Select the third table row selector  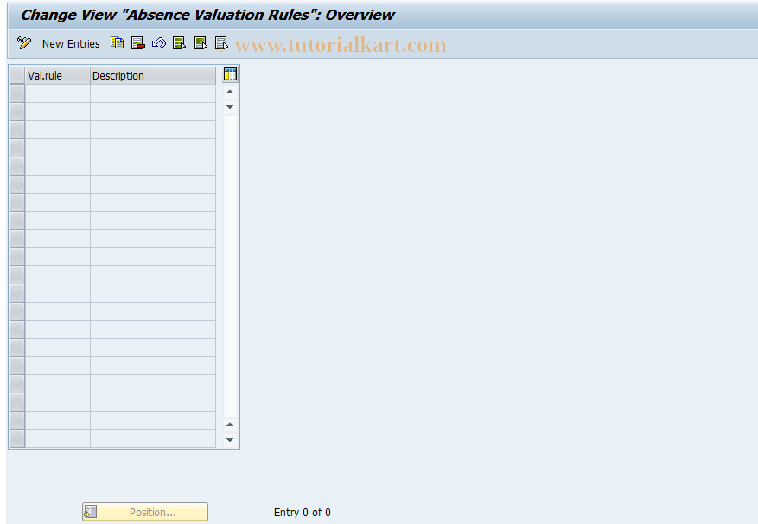(x=17, y=130)
